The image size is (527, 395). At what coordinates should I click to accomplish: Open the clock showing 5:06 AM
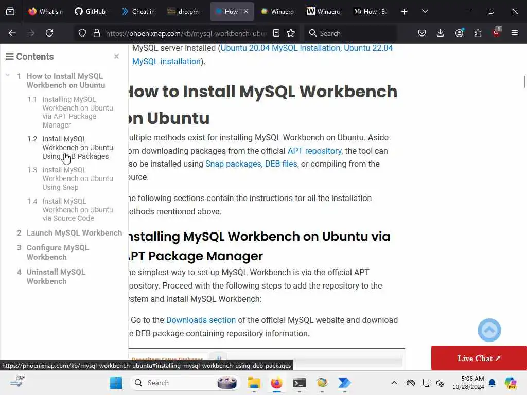468,383
